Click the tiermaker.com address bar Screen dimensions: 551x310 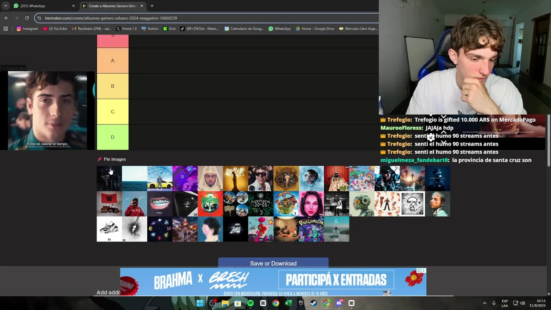click(207, 18)
